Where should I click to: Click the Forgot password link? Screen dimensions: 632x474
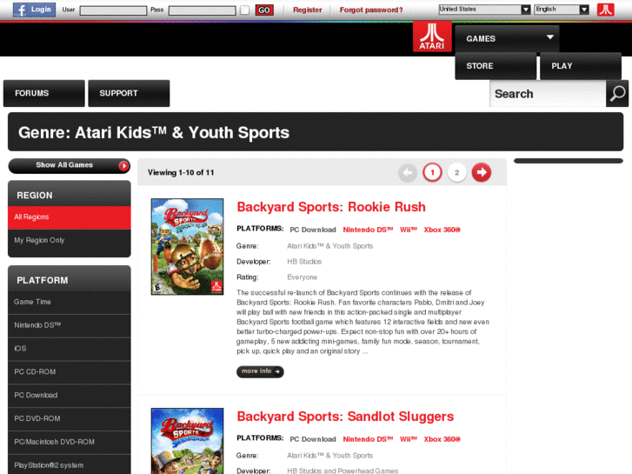371,10
